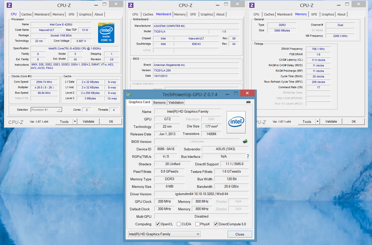Click the Subvendor value ASUS (1043)
The width and height of the screenshot is (372, 245).
[x=225, y=149]
